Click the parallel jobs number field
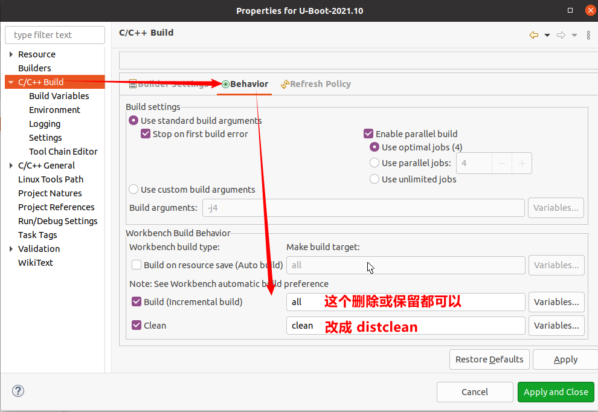 click(474, 163)
